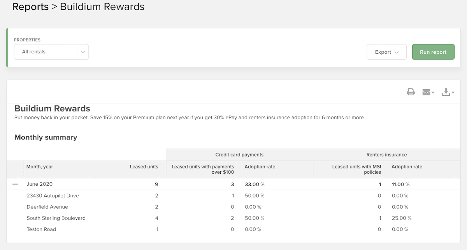Open the All rentals properties dropdown
Image resolution: width=467 pixels, height=250 pixels.
click(x=46, y=52)
